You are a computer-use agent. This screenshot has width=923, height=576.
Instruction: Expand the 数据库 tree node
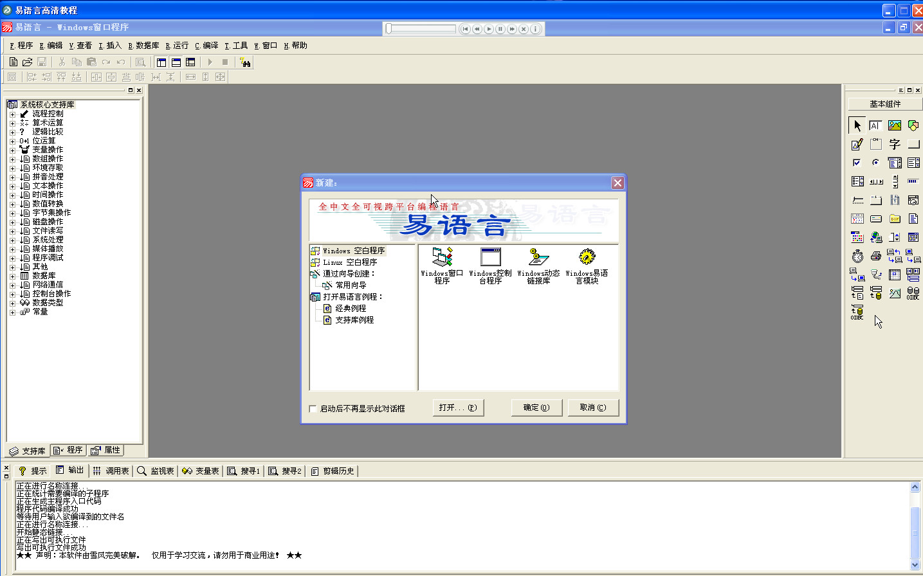click(12, 276)
